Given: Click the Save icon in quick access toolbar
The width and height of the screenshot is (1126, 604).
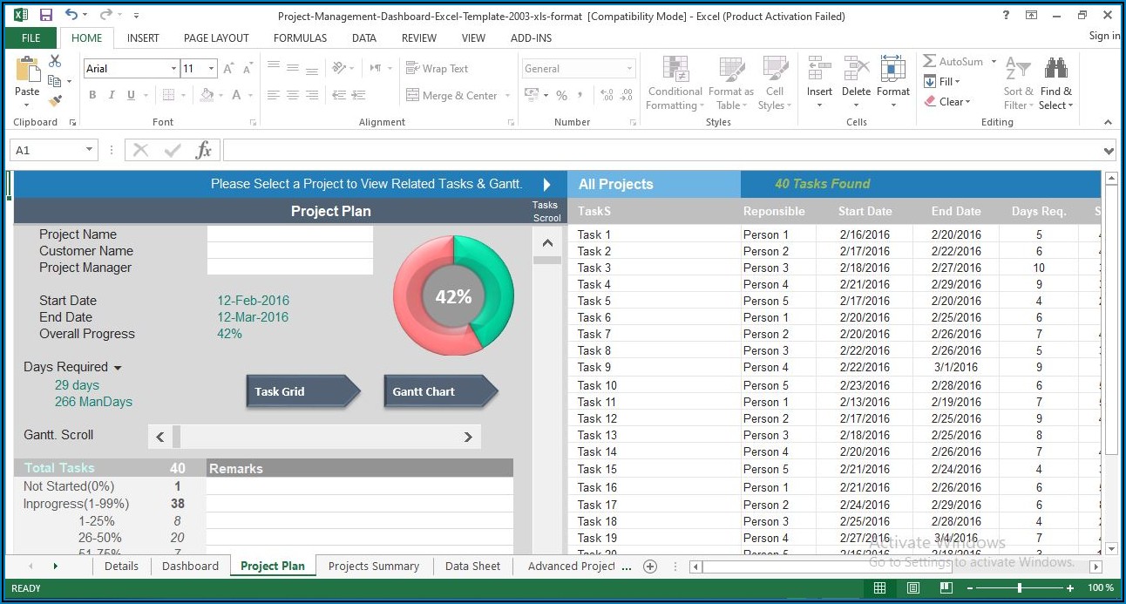Looking at the screenshot, I should click(x=46, y=16).
